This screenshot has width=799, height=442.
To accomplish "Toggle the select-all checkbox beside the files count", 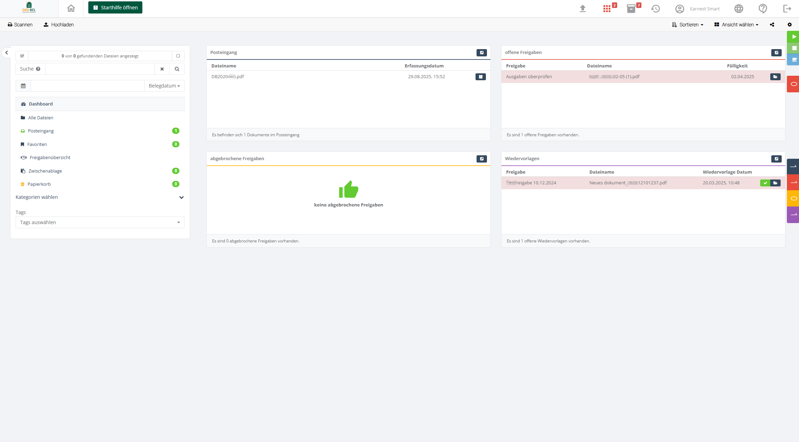I will (22, 56).
